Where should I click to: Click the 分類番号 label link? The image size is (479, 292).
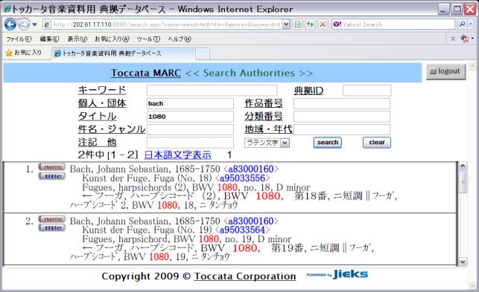click(x=264, y=116)
